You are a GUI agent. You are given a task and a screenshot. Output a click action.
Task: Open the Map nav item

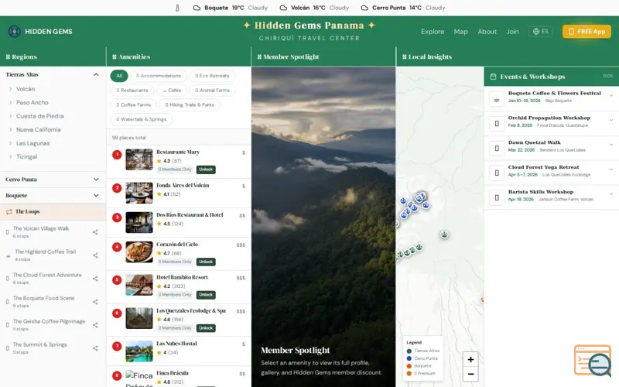pos(460,32)
